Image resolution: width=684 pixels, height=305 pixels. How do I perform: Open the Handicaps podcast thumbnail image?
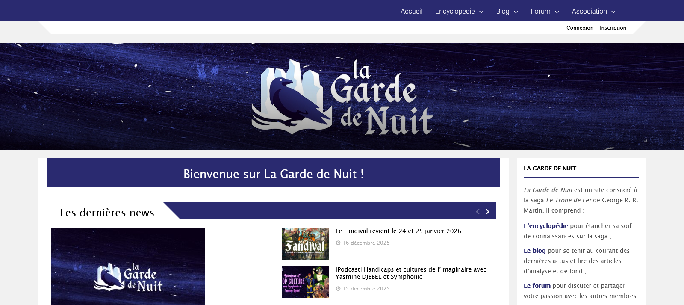305,282
